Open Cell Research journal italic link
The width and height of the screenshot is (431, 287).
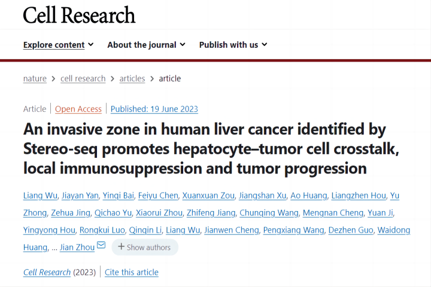[47, 272]
